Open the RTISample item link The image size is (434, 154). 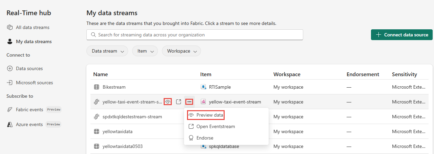coord(220,87)
